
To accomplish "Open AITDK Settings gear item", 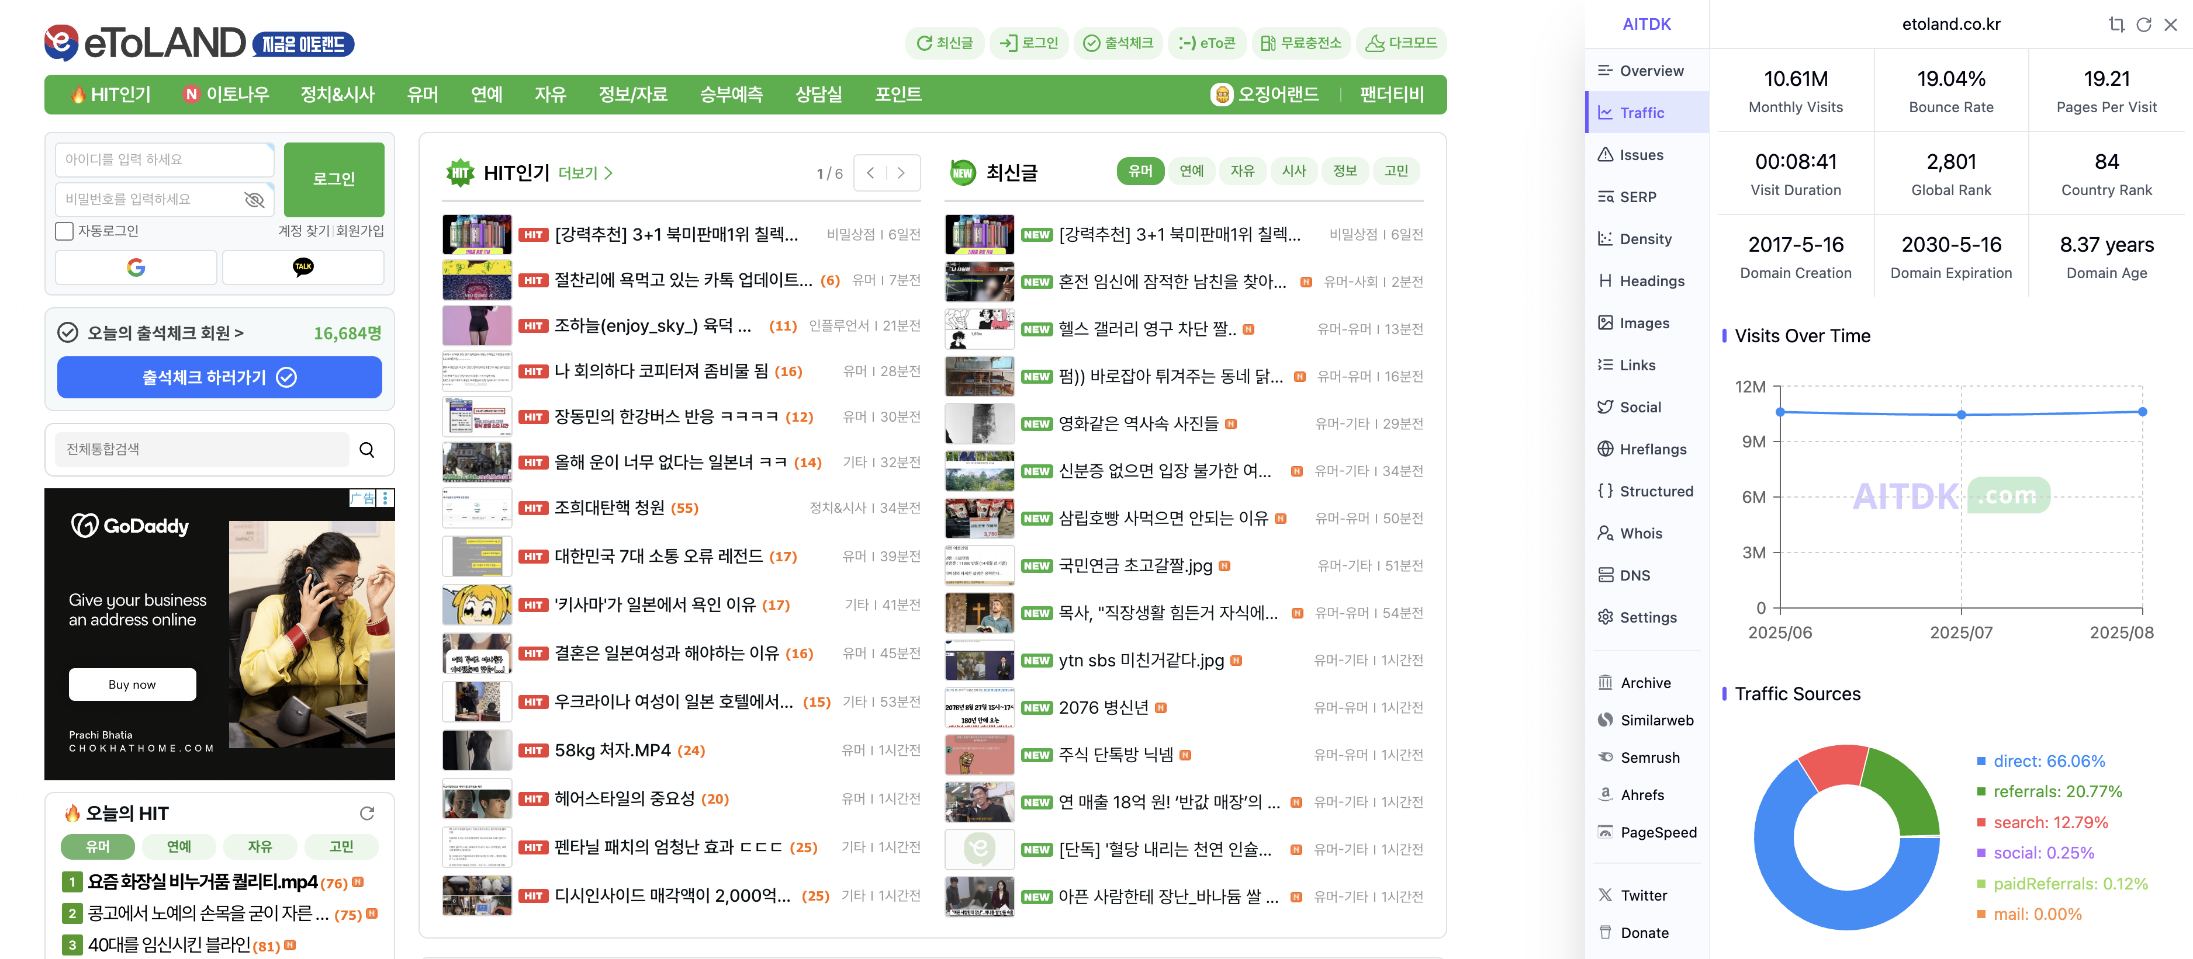I will point(1647,617).
